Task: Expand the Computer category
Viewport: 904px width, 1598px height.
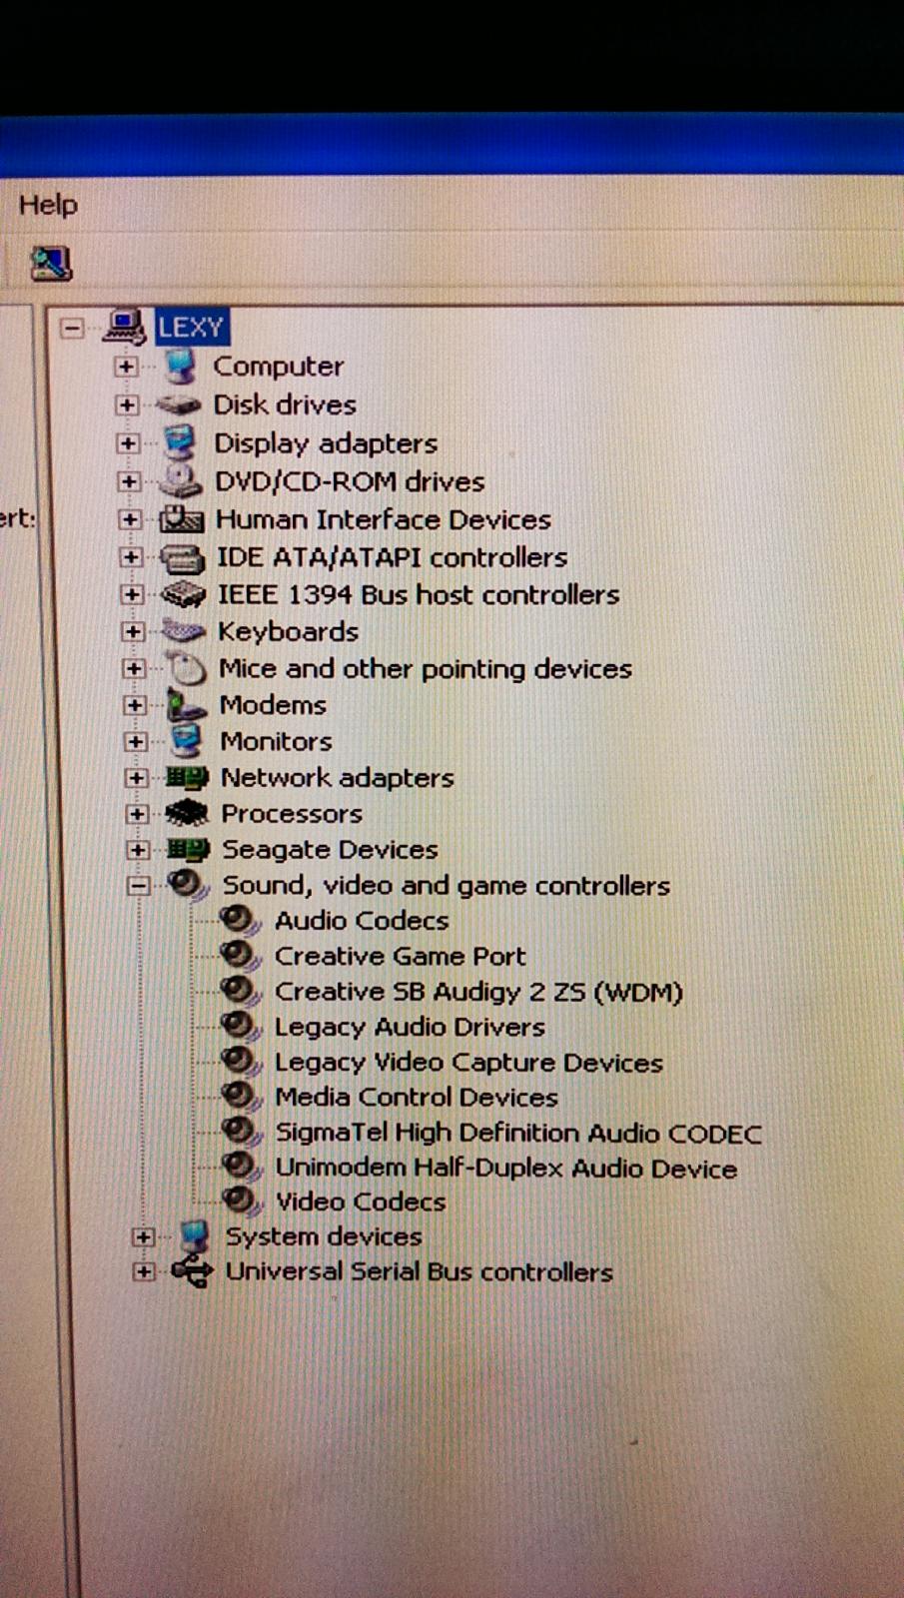Action: point(125,367)
